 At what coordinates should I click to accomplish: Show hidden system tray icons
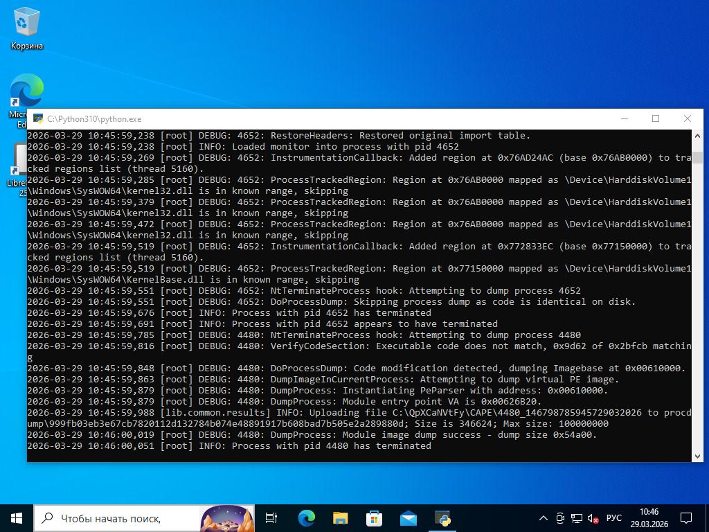click(x=544, y=517)
